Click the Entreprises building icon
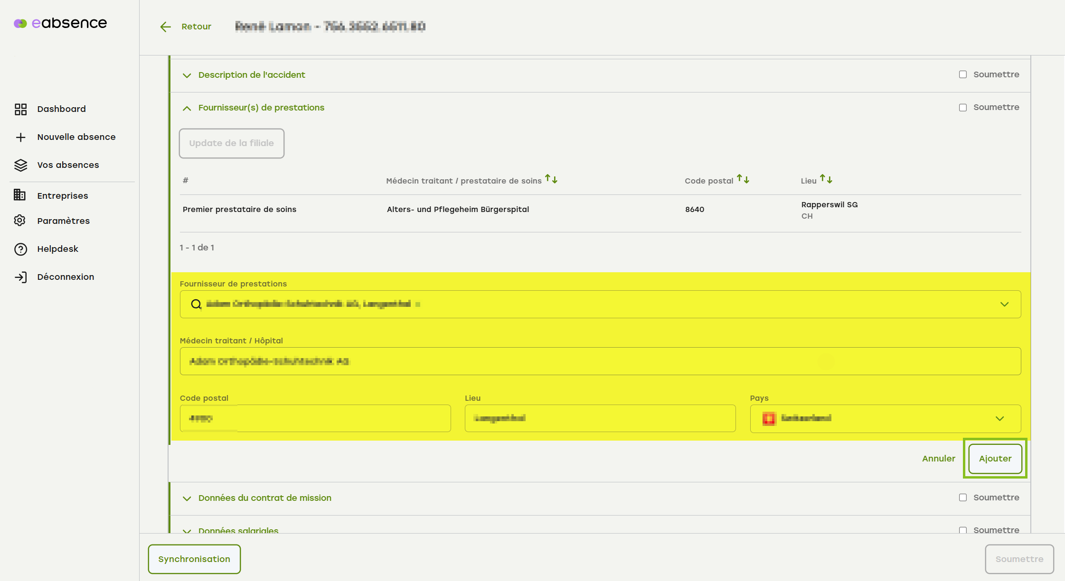Image resolution: width=1065 pixels, height=581 pixels. pos(20,195)
